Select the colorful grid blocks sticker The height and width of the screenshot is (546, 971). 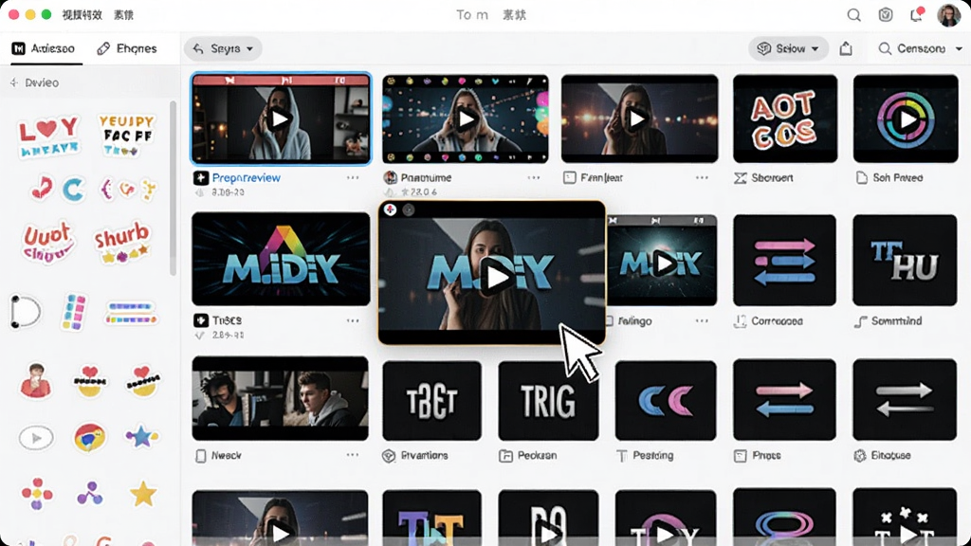74,312
